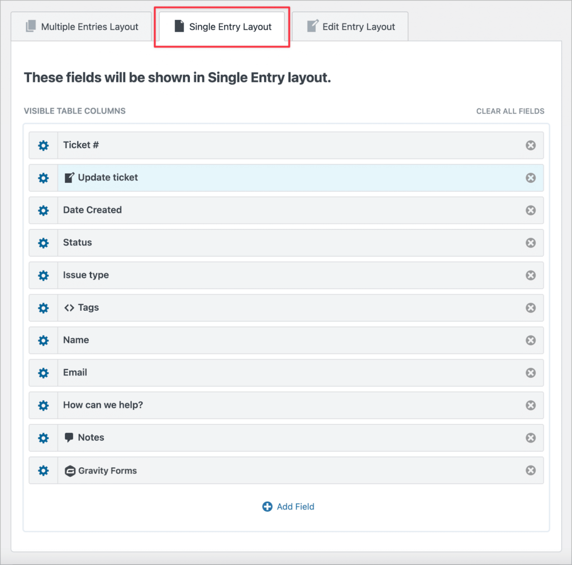Switch to Multiple Entries Layout tab

point(82,27)
